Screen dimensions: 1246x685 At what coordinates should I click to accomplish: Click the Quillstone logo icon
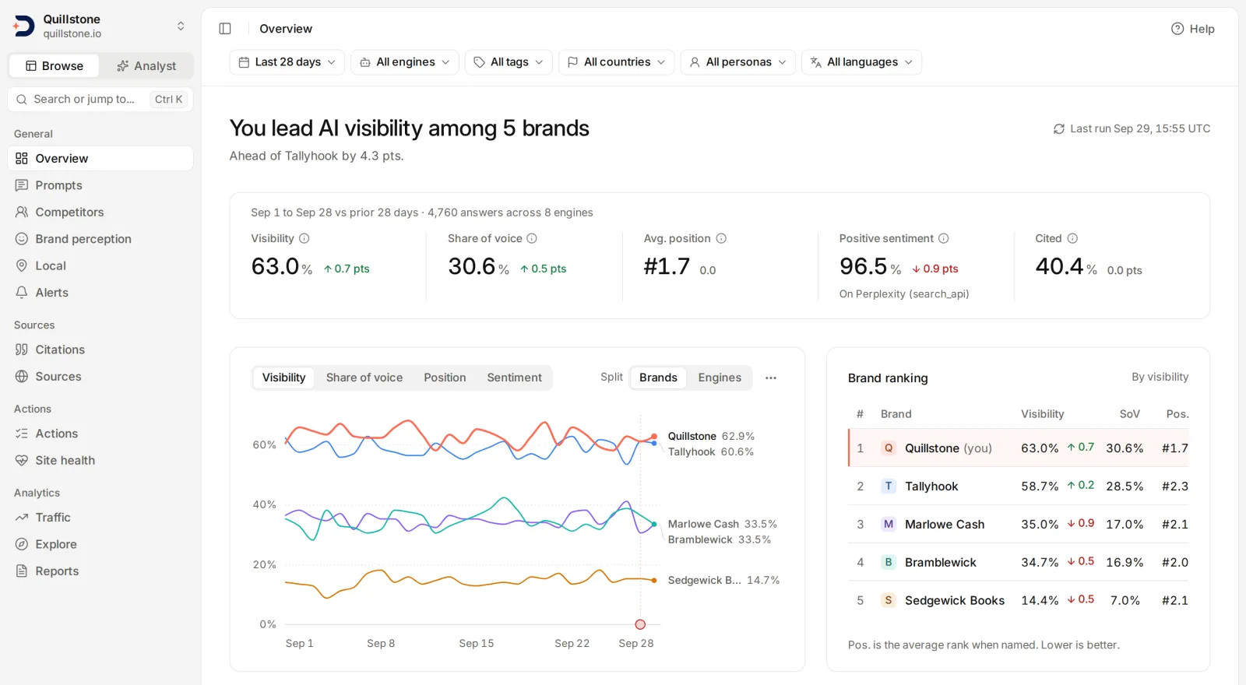click(23, 26)
